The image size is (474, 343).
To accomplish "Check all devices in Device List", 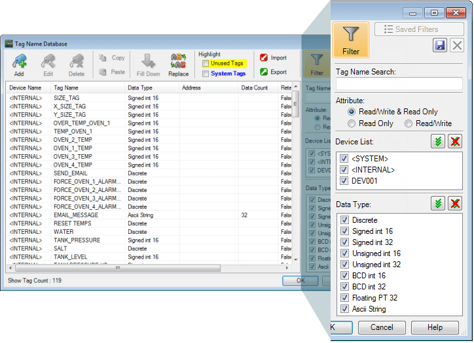I will [x=438, y=141].
